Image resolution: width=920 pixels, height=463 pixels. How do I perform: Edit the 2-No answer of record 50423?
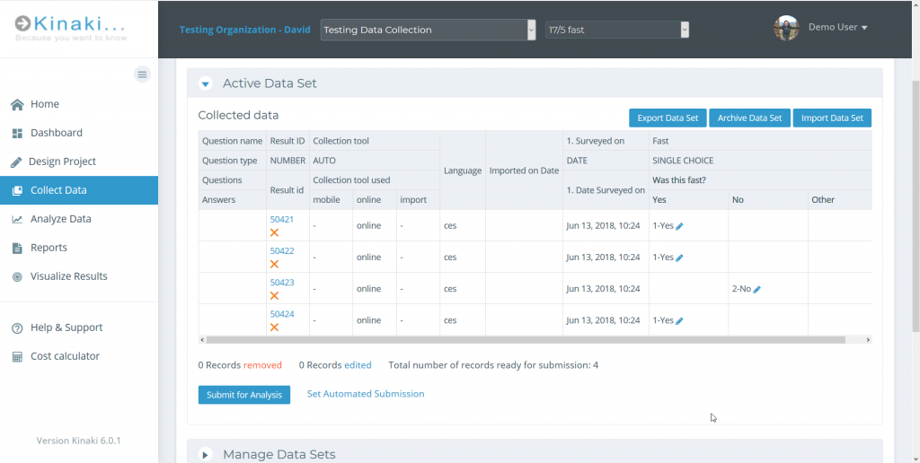click(756, 290)
